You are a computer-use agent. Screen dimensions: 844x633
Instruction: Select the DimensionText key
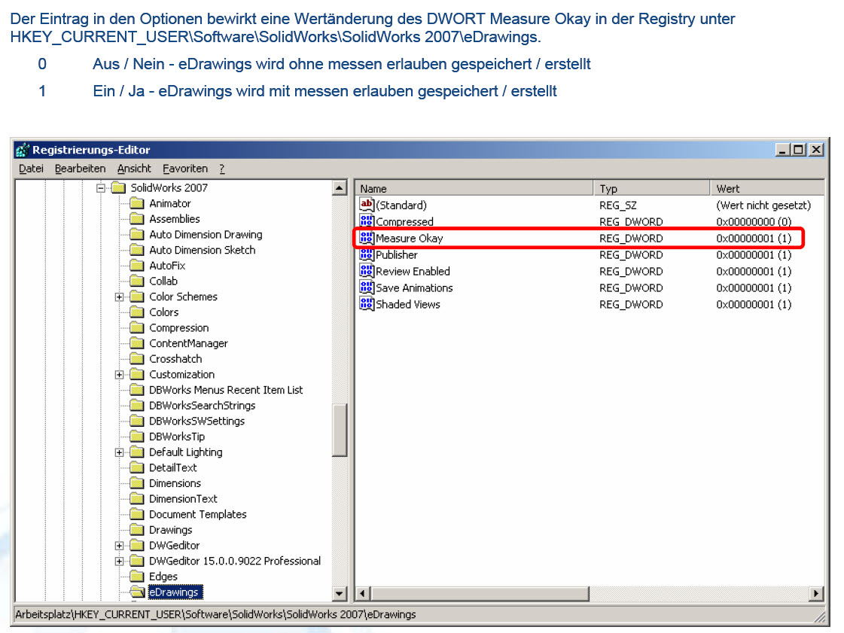183,499
